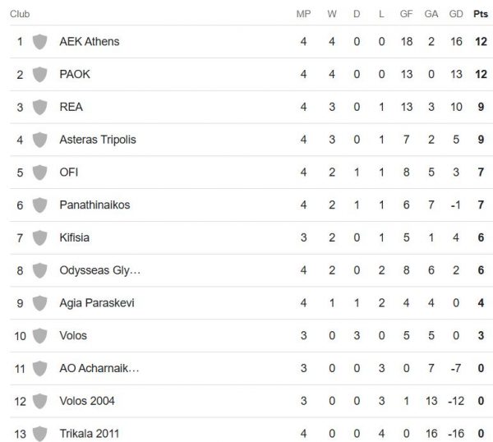This screenshot has width=493, height=442.
Task: Click the GD column header
Action: tap(455, 14)
